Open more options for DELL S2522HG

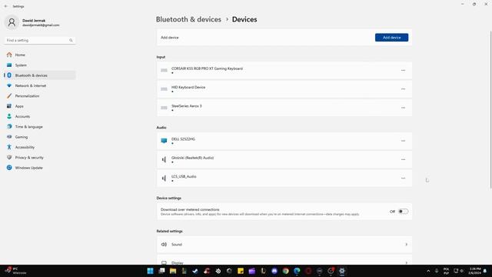[403, 141]
